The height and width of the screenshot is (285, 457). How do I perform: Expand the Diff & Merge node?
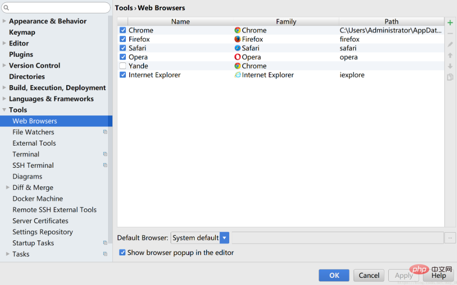(x=8, y=187)
